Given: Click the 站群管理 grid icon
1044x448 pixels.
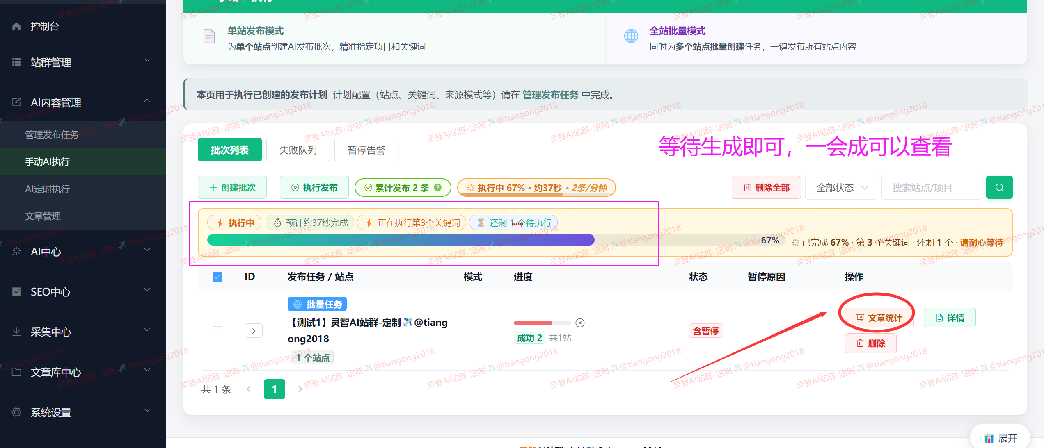Looking at the screenshot, I should point(16,62).
